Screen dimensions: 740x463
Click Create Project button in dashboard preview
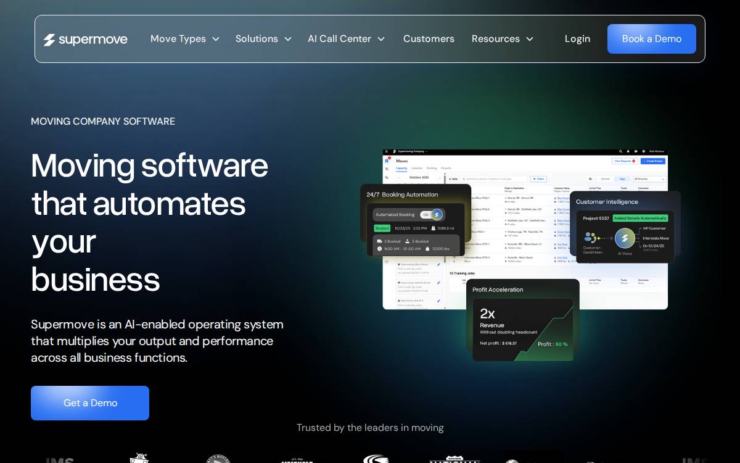(x=653, y=161)
